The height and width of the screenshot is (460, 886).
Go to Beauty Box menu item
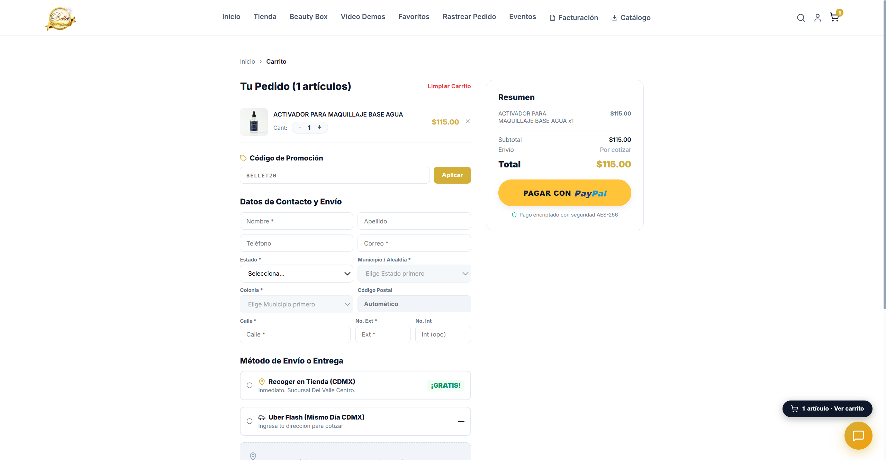[308, 17]
